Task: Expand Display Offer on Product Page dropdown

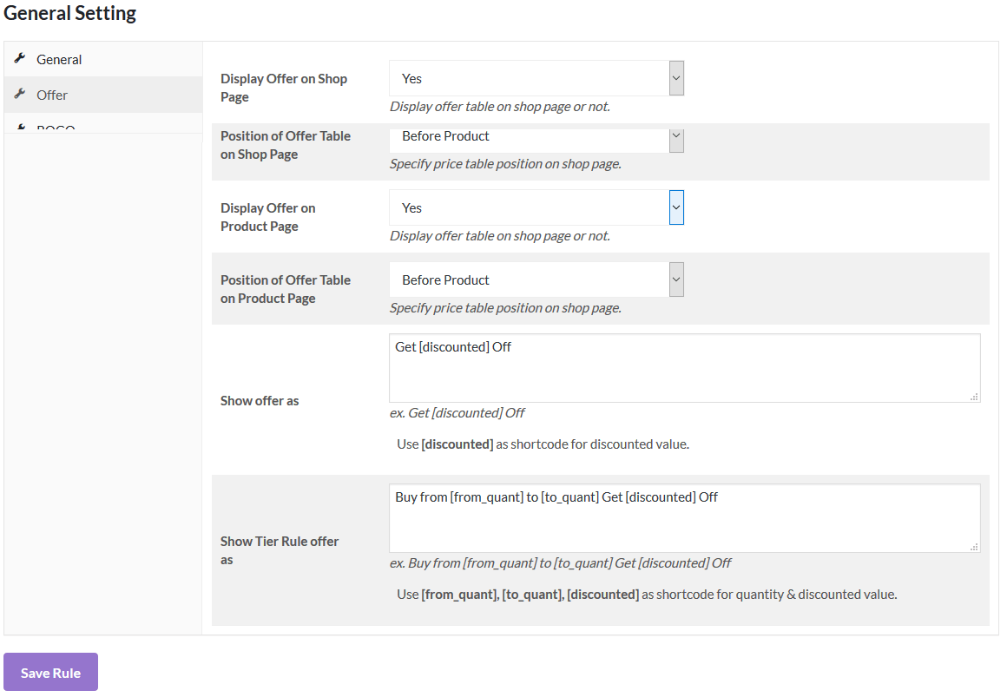Action: click(x=536, y=207)
